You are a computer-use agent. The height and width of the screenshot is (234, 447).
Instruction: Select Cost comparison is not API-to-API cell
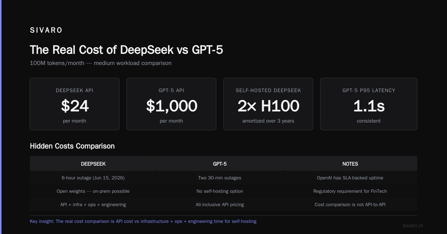350,205
